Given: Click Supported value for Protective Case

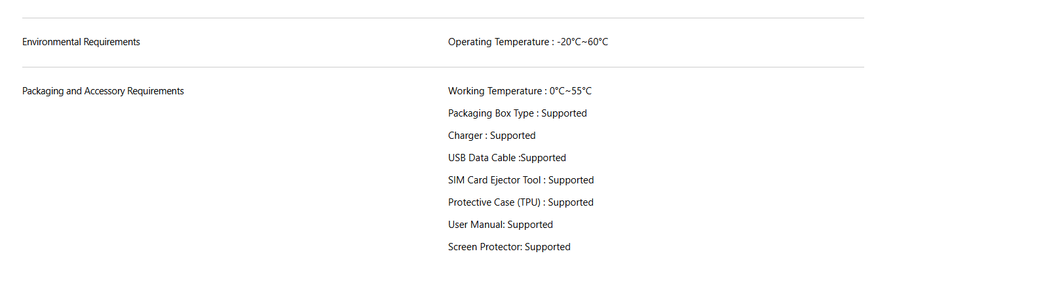Looking at the screenshot, I should coord(571,202).
